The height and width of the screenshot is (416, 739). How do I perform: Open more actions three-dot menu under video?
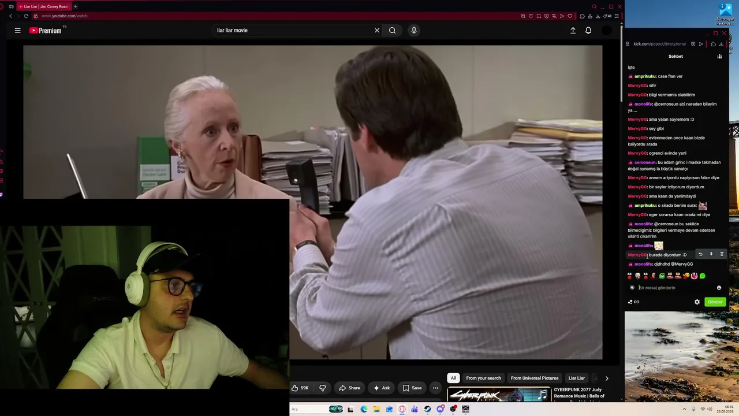point(436,388)
